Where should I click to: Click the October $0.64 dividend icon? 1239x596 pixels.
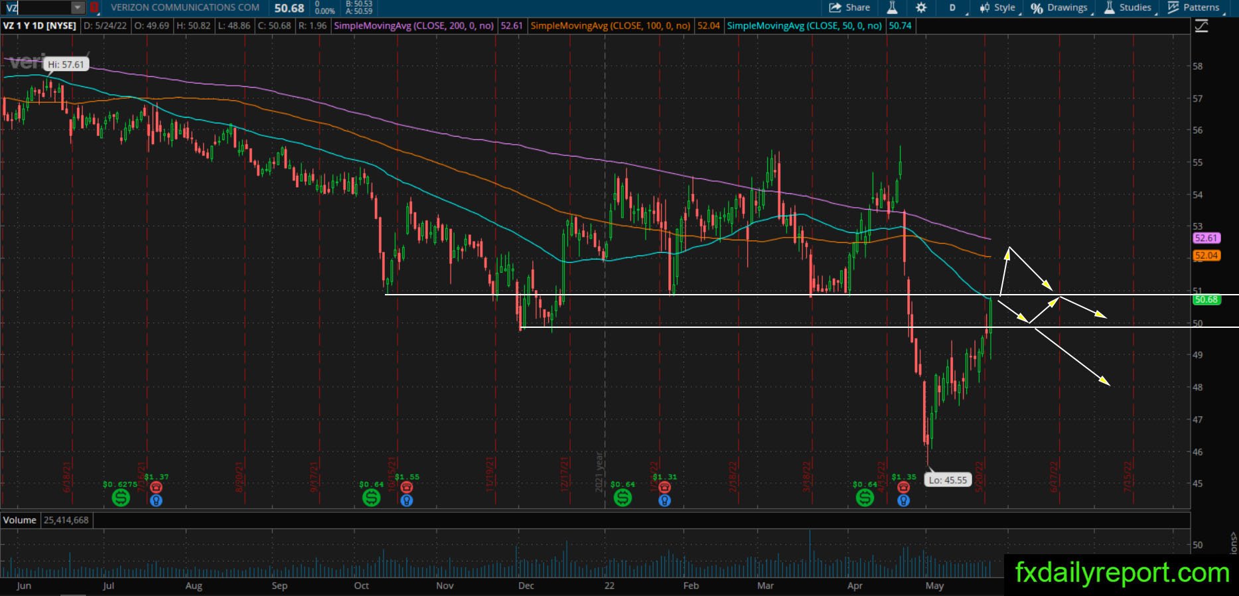(x=371, y=497)
